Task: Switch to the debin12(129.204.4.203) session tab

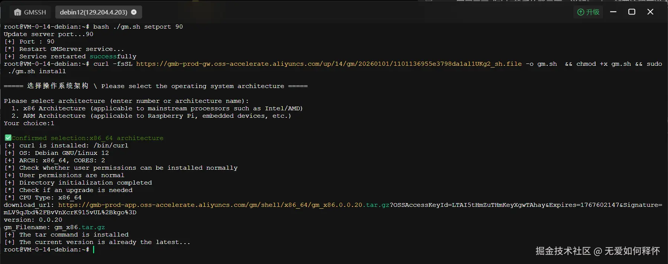Action: [93, 12]
